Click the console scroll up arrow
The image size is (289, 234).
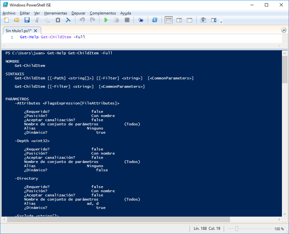[284, 53]
